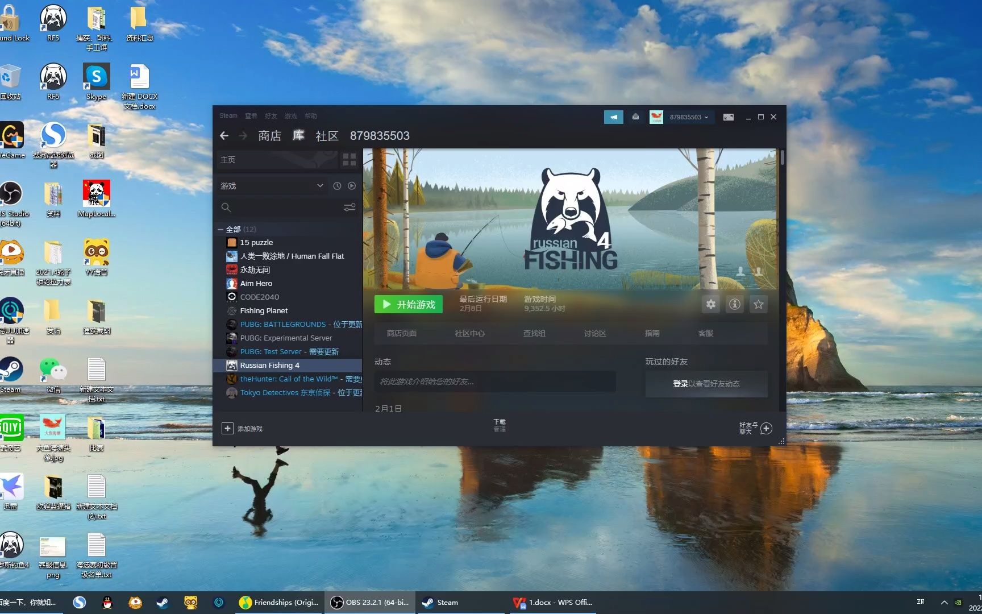Switch to 1.docx WPS Office taskbar button

(x=553, y=603)
